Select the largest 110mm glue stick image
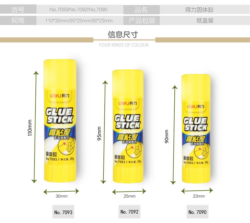The height and width of the screenshot is (223, 250). (x=60, y=121)
